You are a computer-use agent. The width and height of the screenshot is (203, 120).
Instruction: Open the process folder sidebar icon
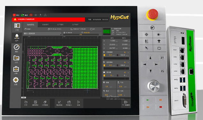[x=16, y=58]
